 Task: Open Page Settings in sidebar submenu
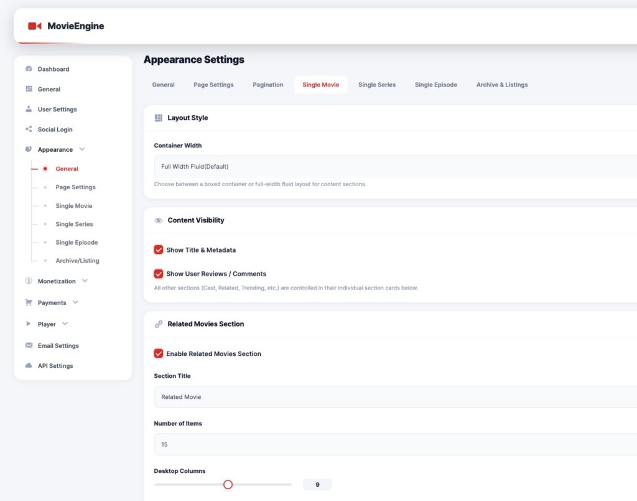click(75, 187)
